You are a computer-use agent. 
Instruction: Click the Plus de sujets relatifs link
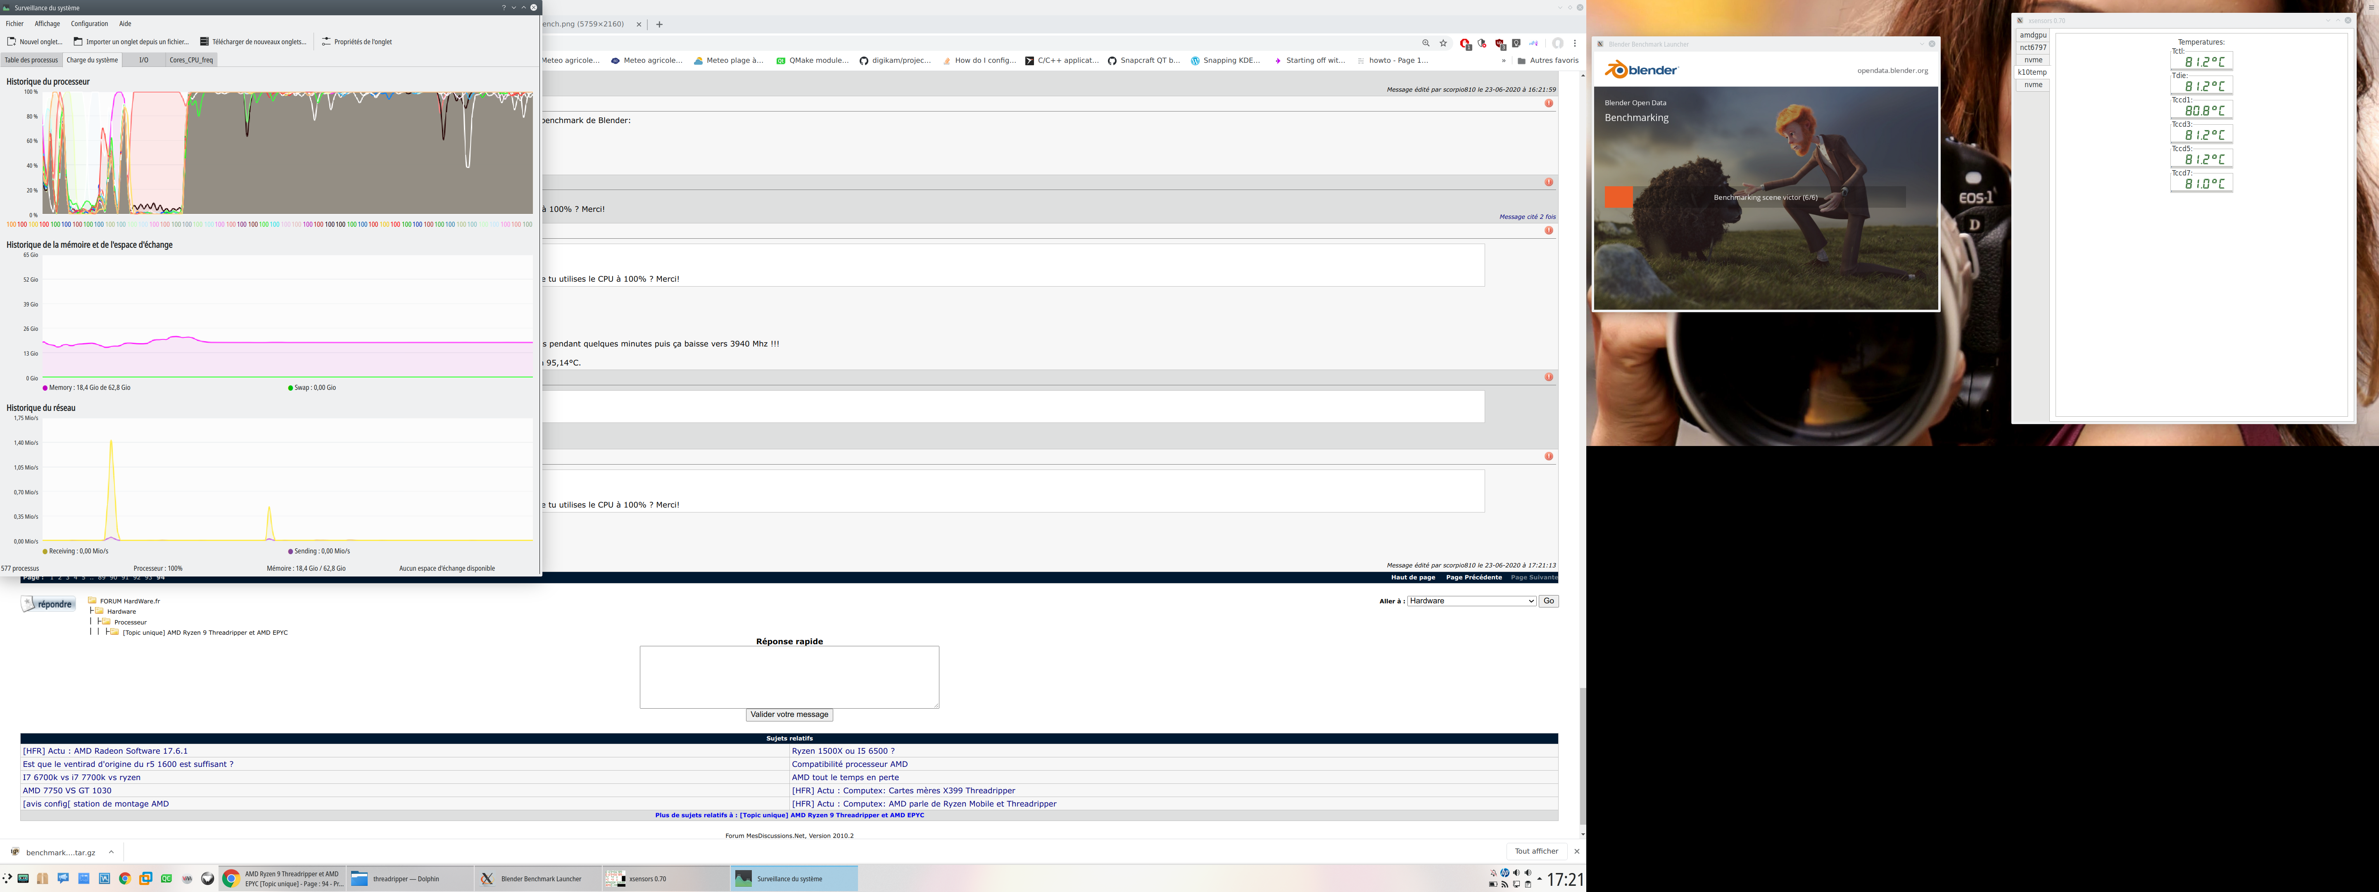click(789, 815)
